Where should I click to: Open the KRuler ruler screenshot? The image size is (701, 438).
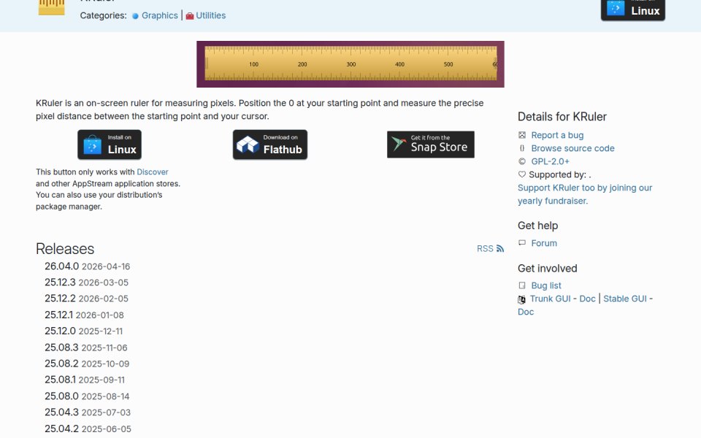tap(350, 64)
